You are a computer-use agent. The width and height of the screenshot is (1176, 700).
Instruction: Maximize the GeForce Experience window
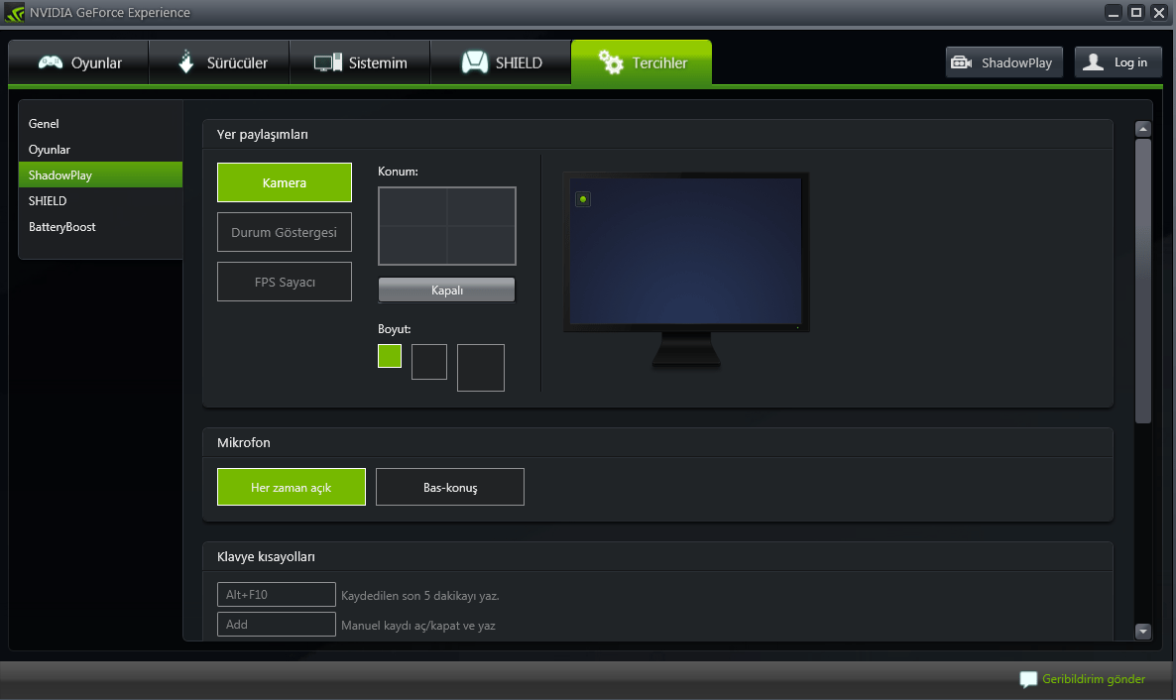point(1136,12)
